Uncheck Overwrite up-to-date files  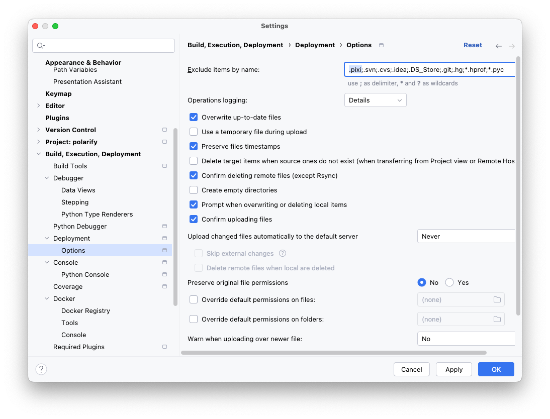[193, 117]
